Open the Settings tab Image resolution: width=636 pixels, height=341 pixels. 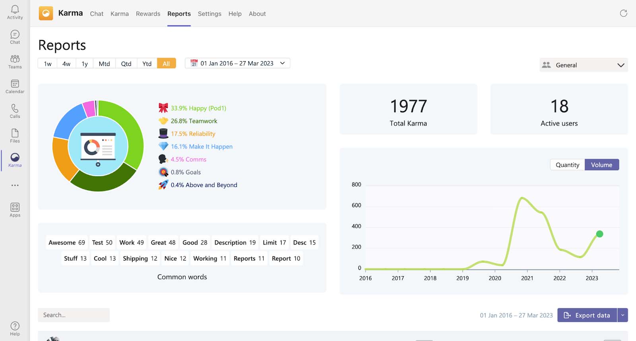pos(209,14)
